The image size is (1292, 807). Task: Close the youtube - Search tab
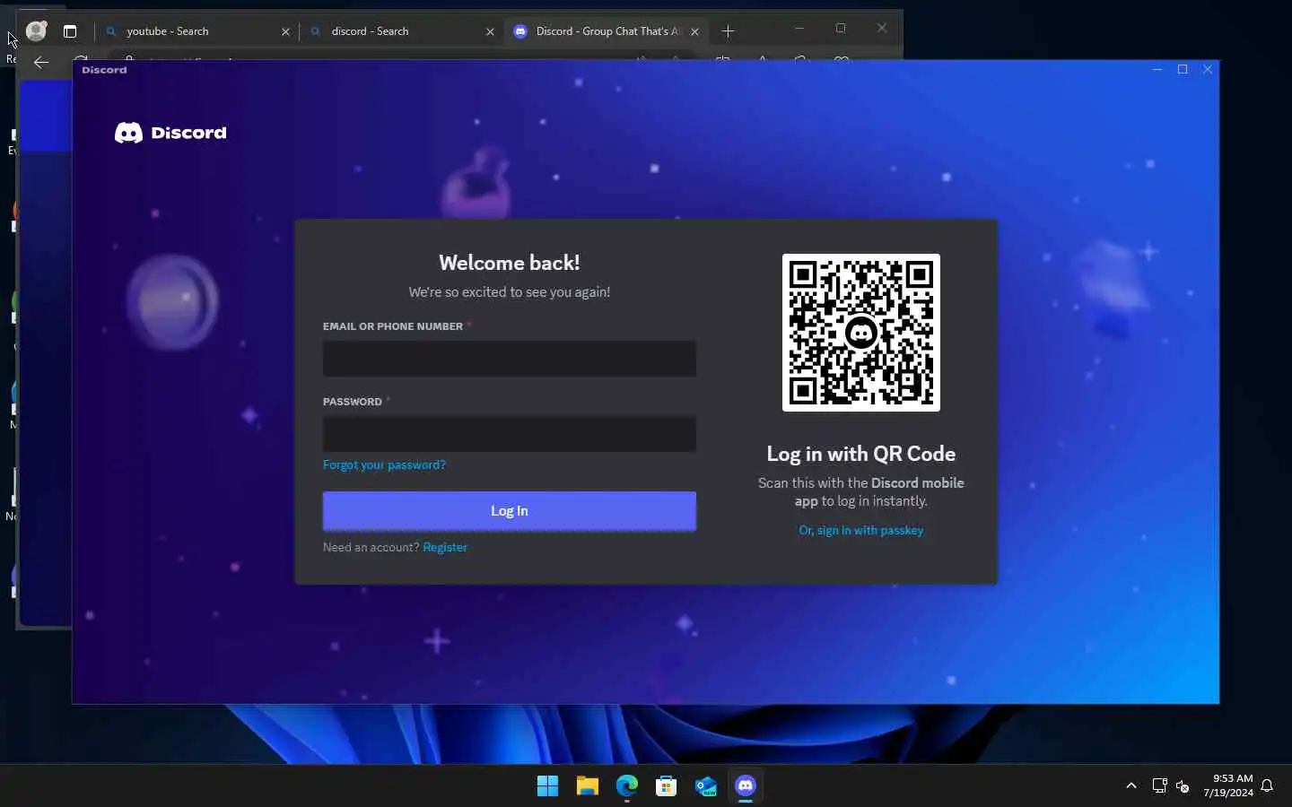pos(285,31)
